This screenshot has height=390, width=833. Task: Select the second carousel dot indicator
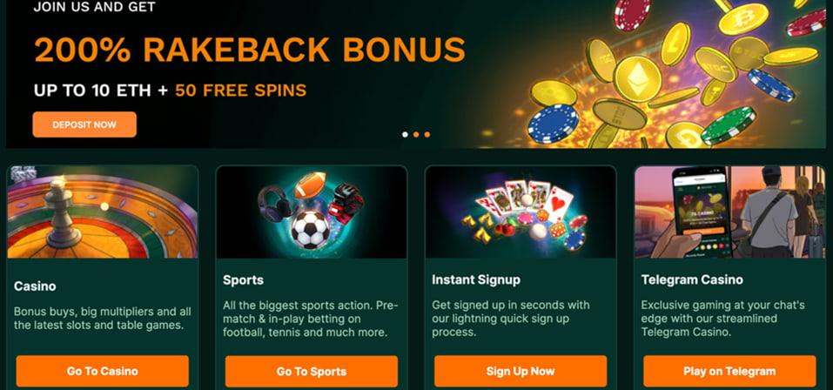(x=416, y=134)
